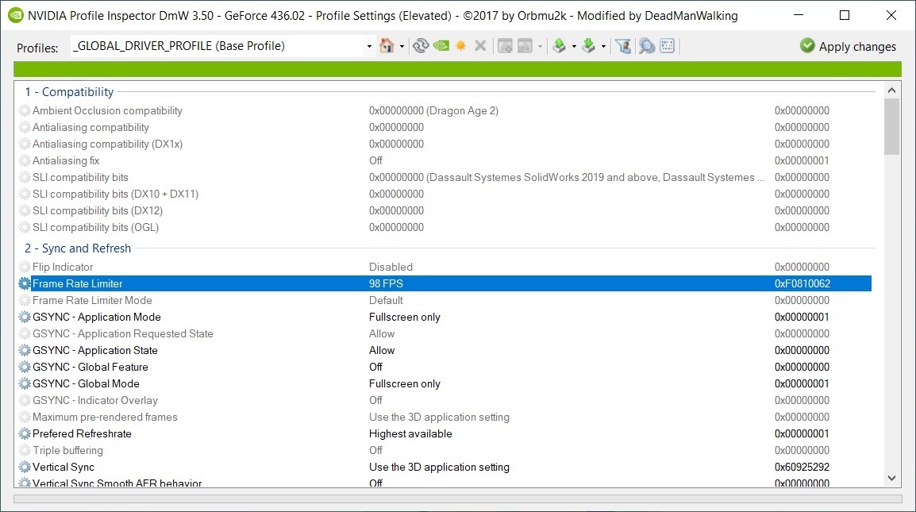The image size is (916, 512).
Task: Click the 'Highest available' refresh rate value
Action: point(410,433)
